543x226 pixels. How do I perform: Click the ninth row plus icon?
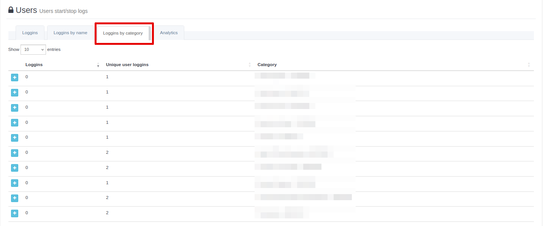click(14, 198)
